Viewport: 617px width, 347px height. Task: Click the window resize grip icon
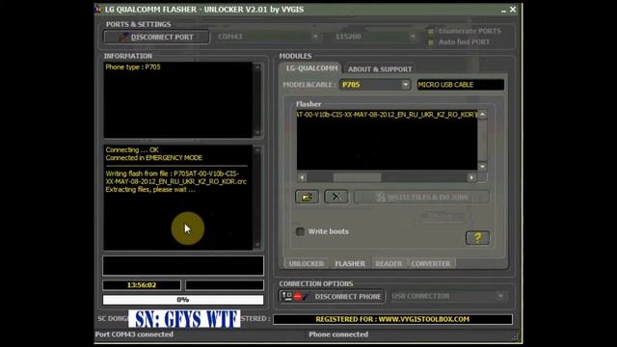(x=515, y=335)
